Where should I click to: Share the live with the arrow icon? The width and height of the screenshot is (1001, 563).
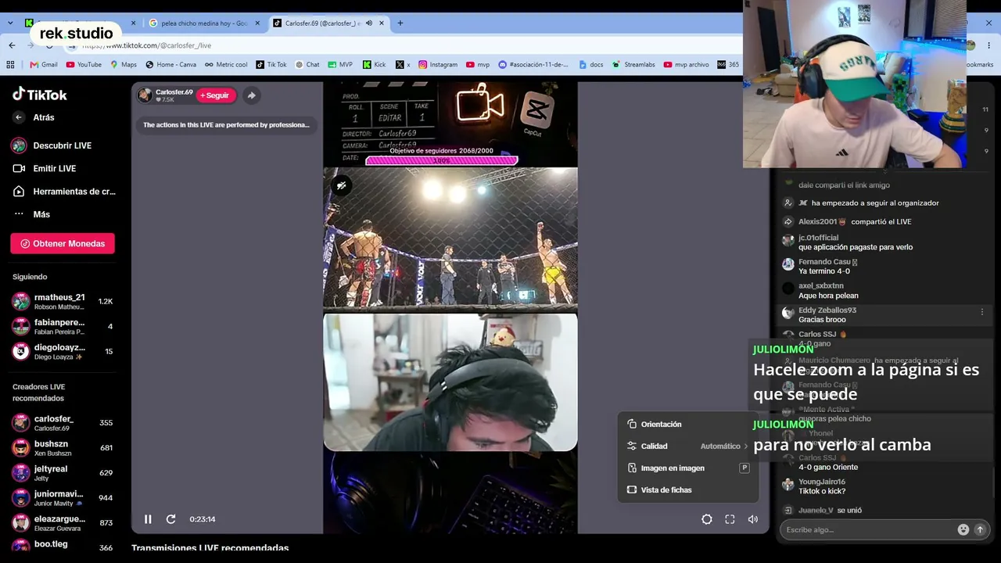251,95
